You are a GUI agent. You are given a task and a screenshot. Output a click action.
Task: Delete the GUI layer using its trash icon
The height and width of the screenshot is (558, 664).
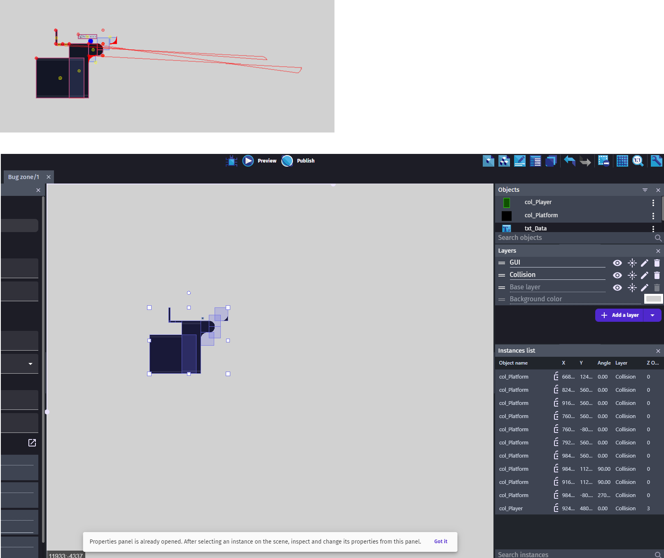(x=657, y=263)
